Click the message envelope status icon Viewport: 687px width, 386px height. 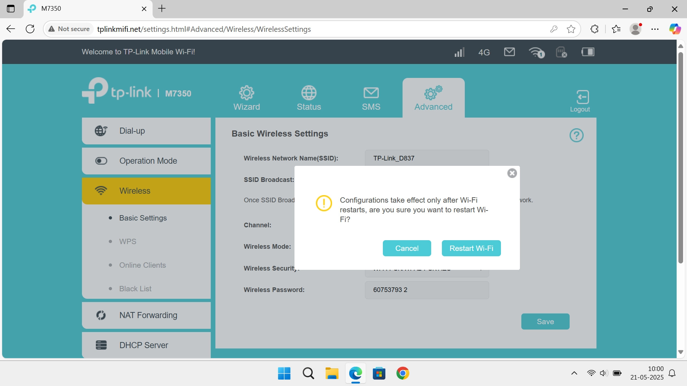coord(509,52)
